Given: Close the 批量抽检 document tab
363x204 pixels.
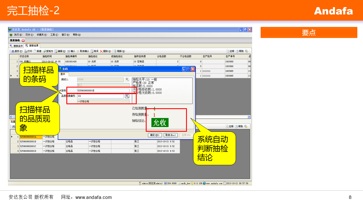Looking at the screenshot, I should pyautogui.click(x=23, y=41).
